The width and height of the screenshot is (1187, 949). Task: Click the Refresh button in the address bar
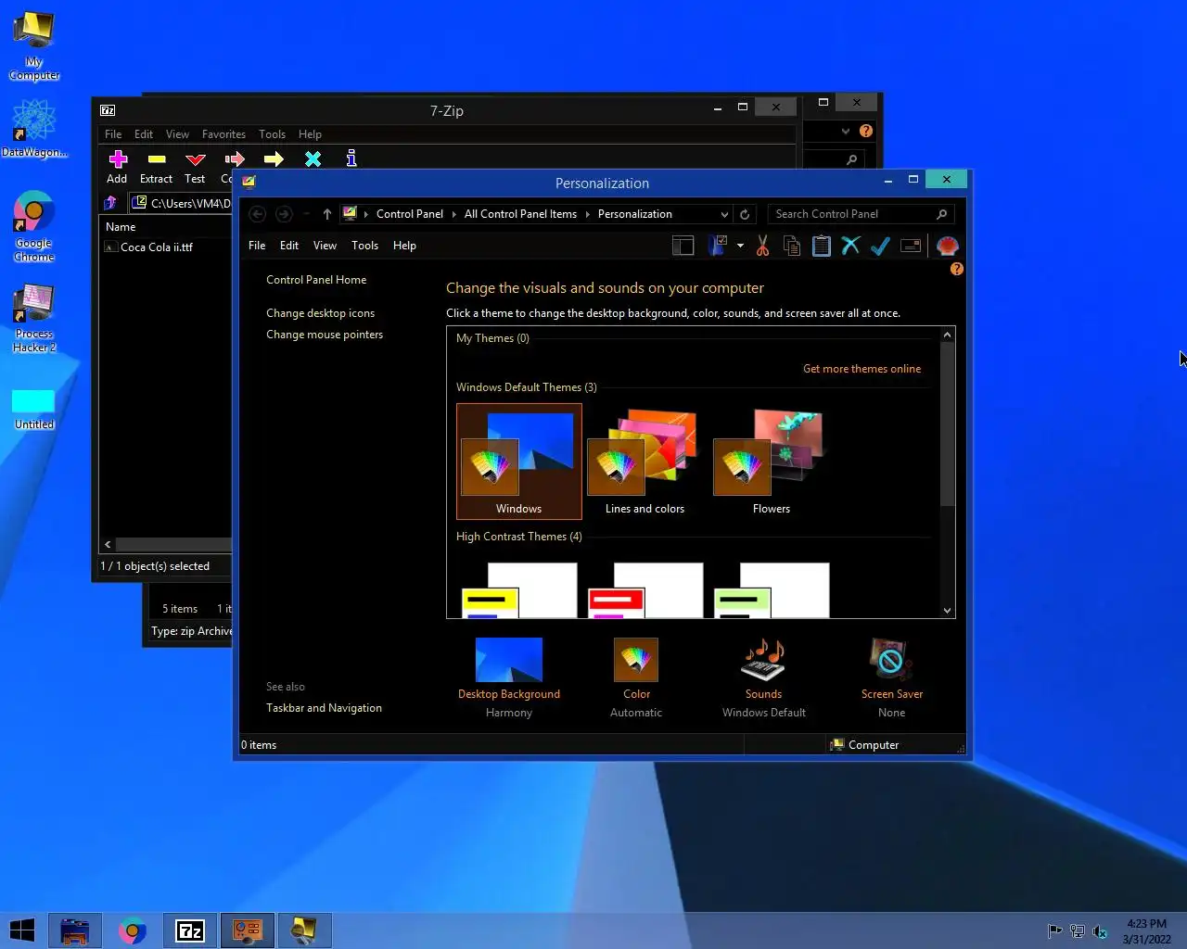pos(744,214)
